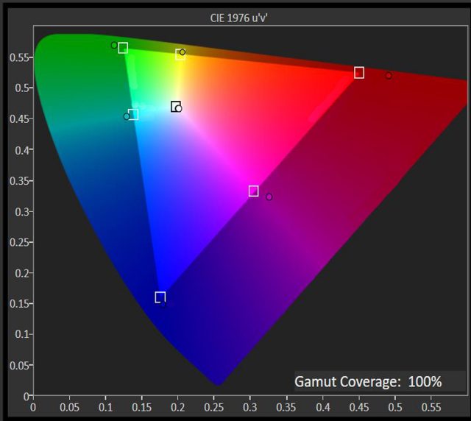Click the green primary target square
The image size is (471, 421).
[123, 48]
